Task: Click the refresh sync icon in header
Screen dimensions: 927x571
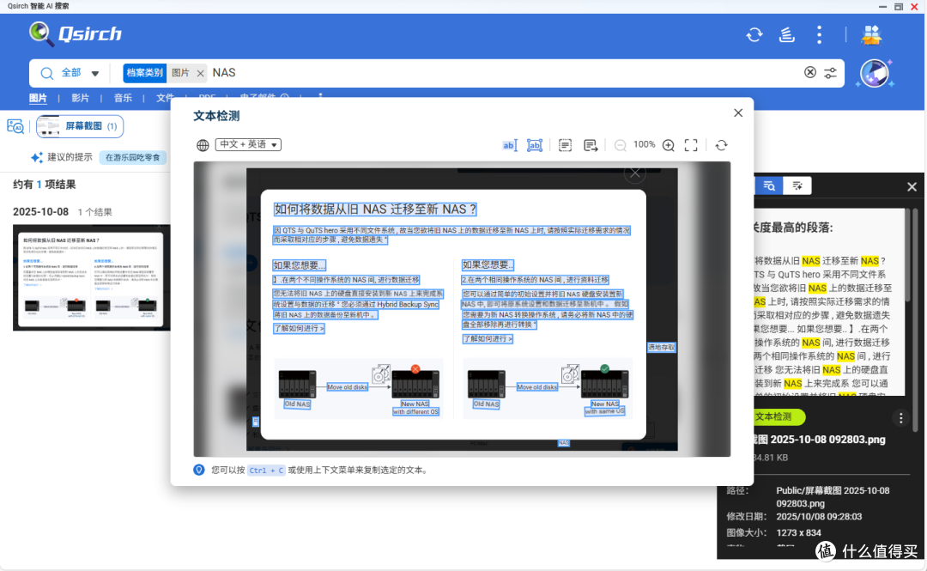Action: pos(754,35)
